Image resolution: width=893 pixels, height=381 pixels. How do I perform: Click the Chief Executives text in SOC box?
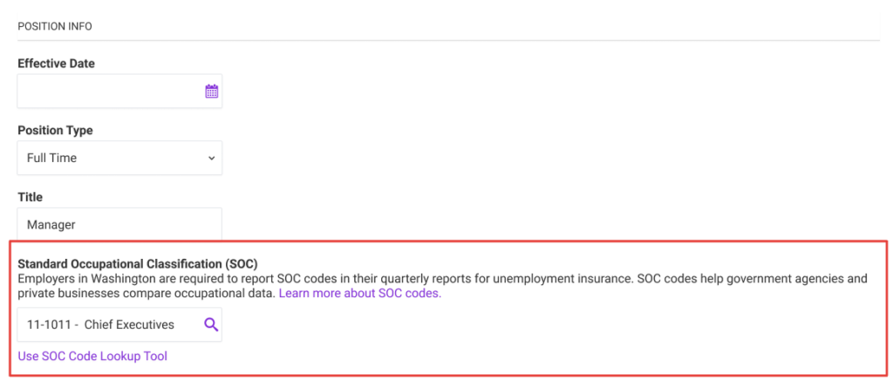click(x=129, y=324)
